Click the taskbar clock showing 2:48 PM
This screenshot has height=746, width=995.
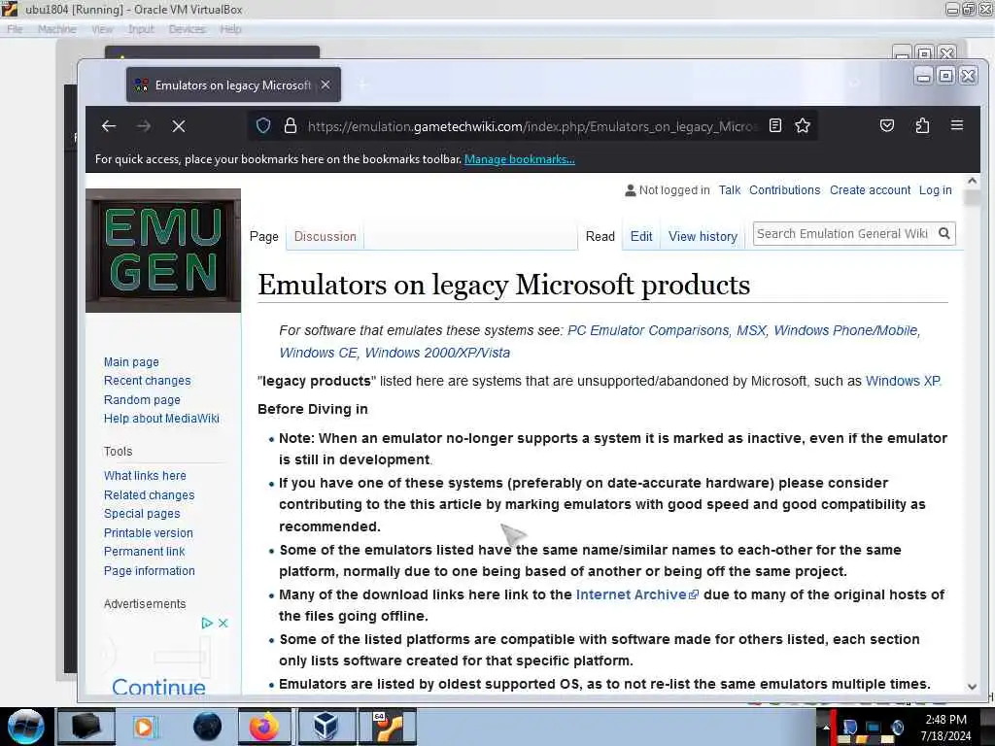coord(945,727)
